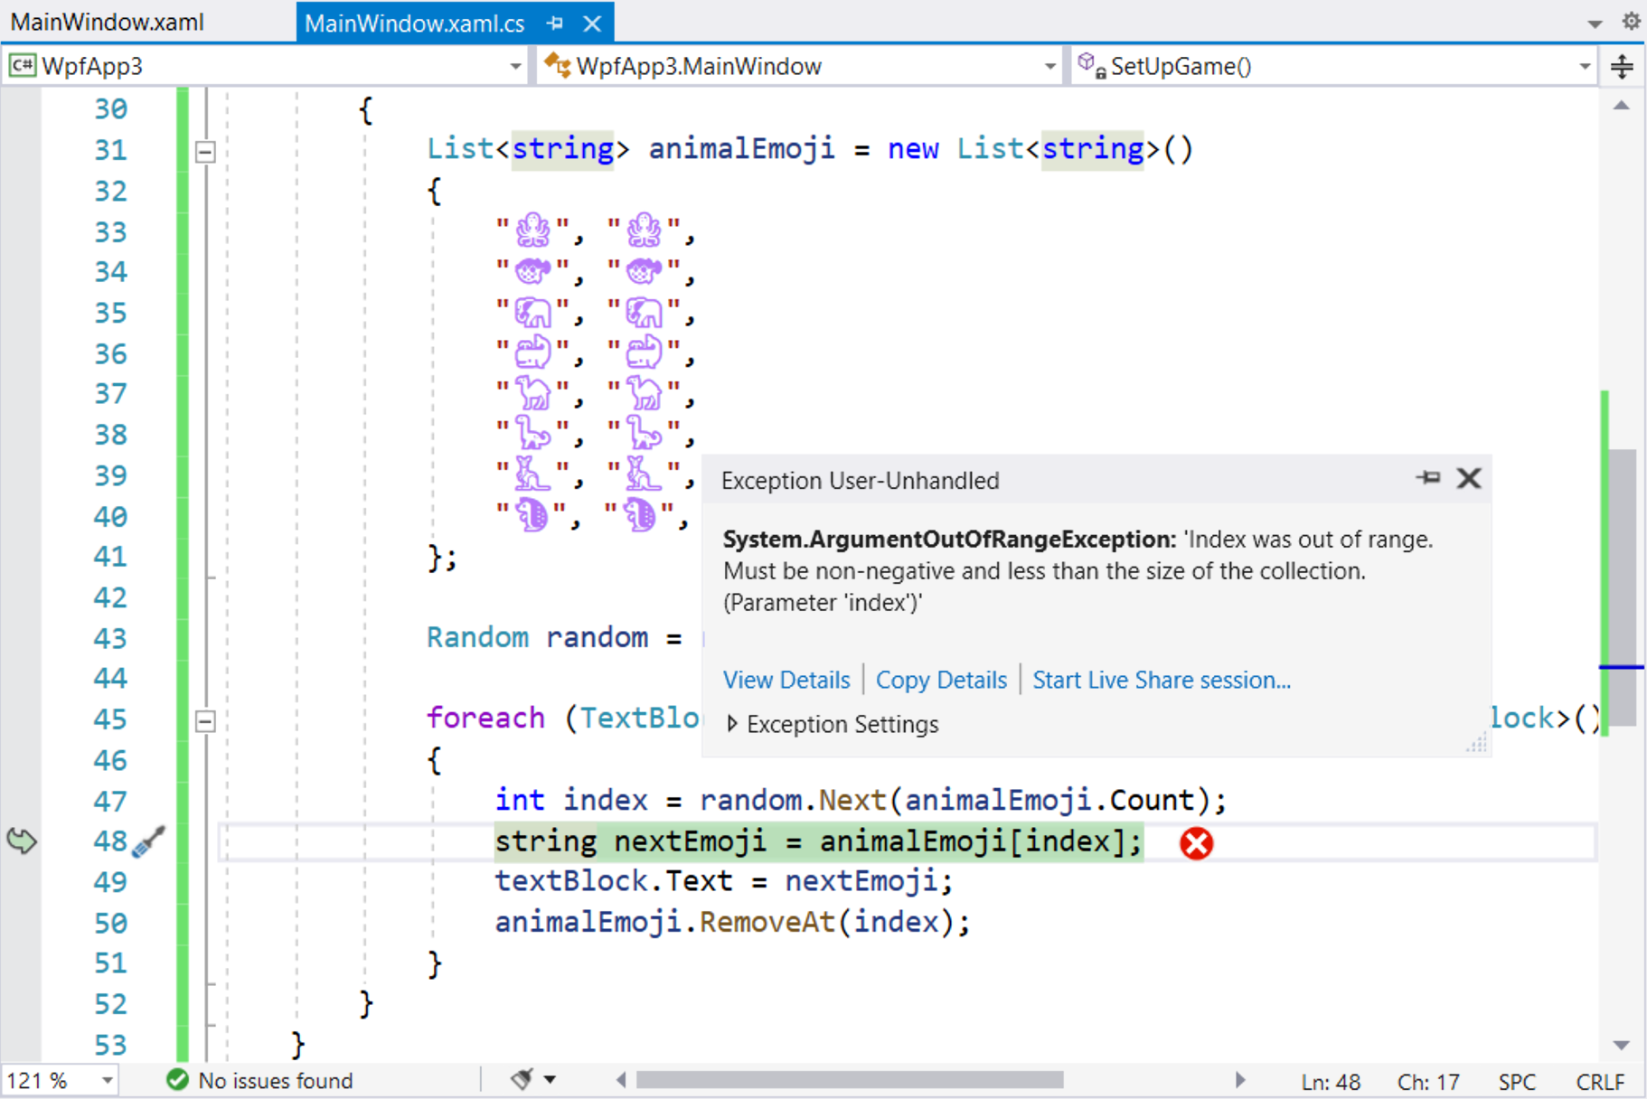Open the tab list dropdown arrow

(1595, 24)
